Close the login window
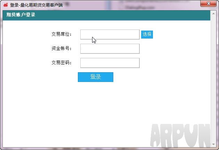Screen dimensions: 219x150 tap(208, 3)
